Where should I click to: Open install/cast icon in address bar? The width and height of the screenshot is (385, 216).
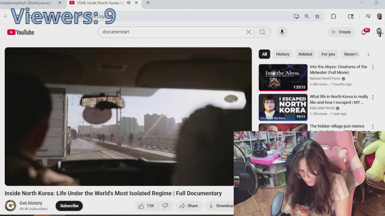coord(297,16)
